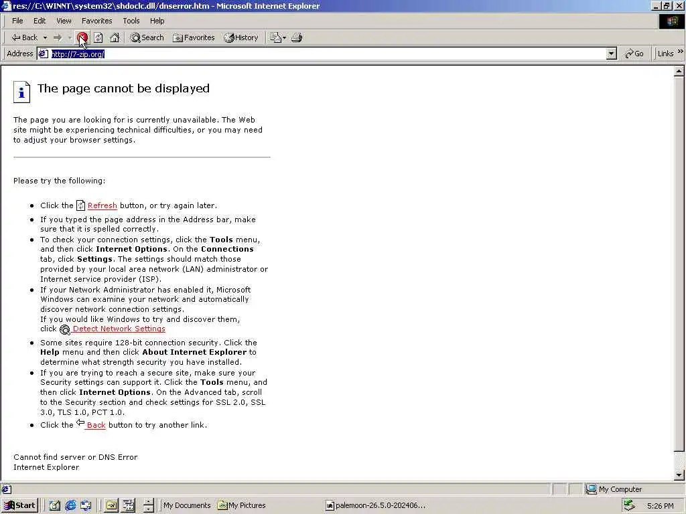Click the taskbar icon after the yellow folder
This screenshot has width=686, height=514.
128,505
